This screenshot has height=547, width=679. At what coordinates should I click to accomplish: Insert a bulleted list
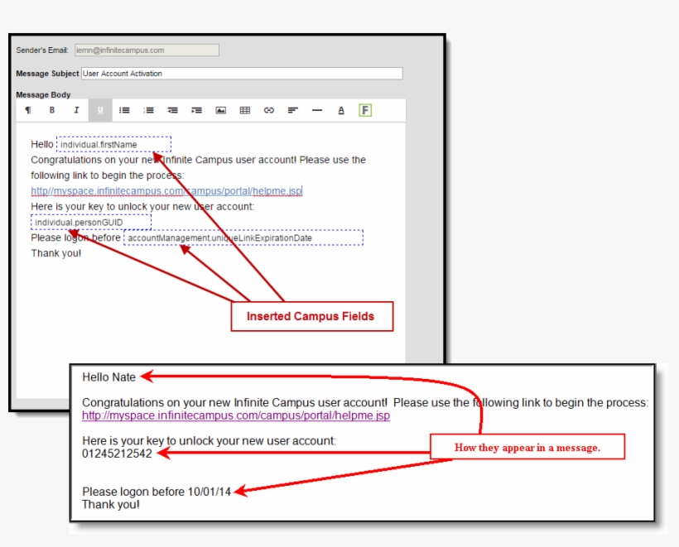[124, 110]
